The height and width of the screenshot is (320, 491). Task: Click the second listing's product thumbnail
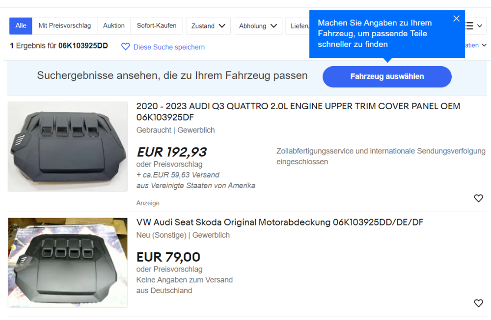[67, 263]
